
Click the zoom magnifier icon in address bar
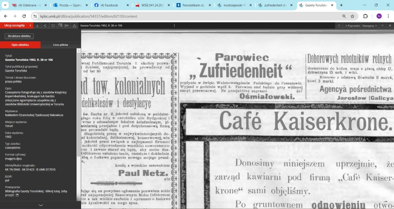344,16
